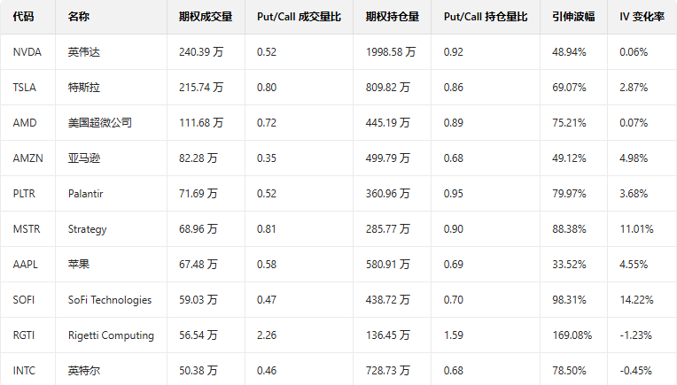This screenshot has width=677, height=385.
Task: Open the NVDA ticker symbol
Action: point(27,52)
